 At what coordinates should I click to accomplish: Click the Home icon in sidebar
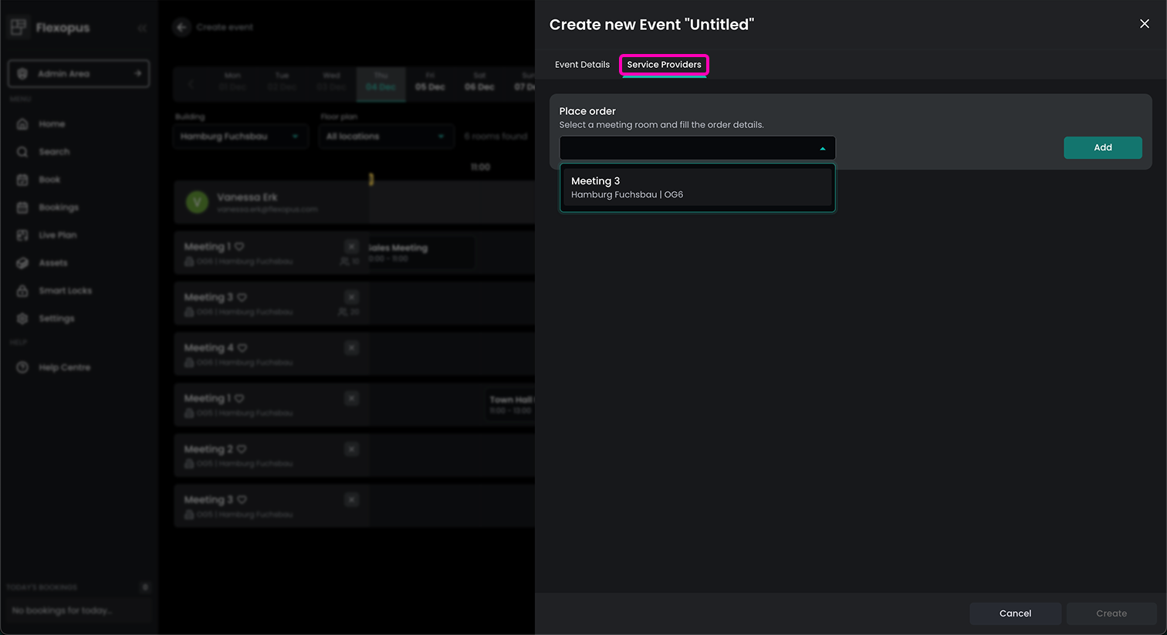click(22, 124)
